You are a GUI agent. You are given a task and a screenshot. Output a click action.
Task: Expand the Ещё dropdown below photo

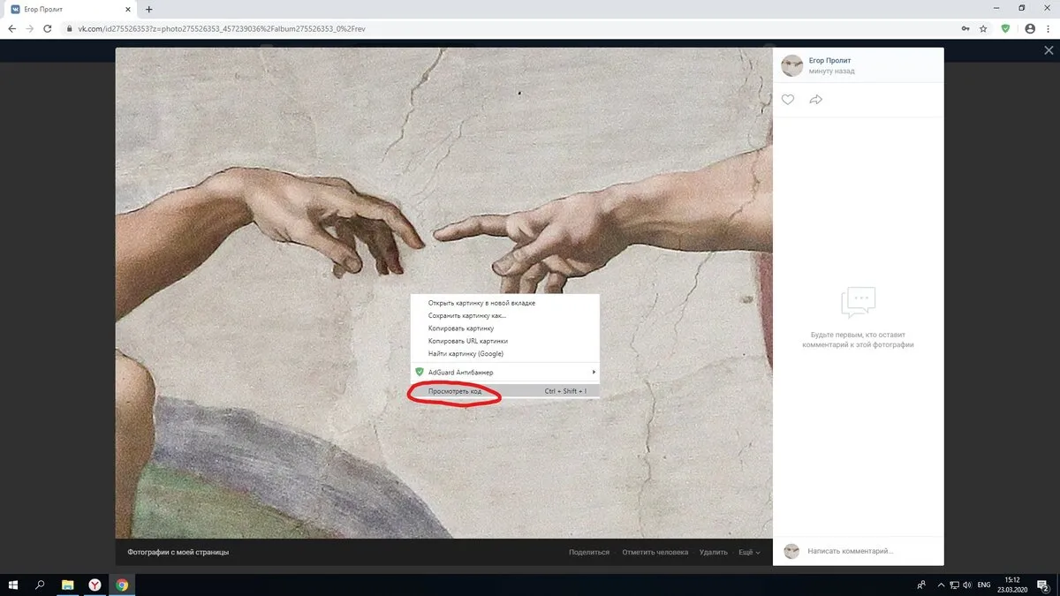pos(749,552)
